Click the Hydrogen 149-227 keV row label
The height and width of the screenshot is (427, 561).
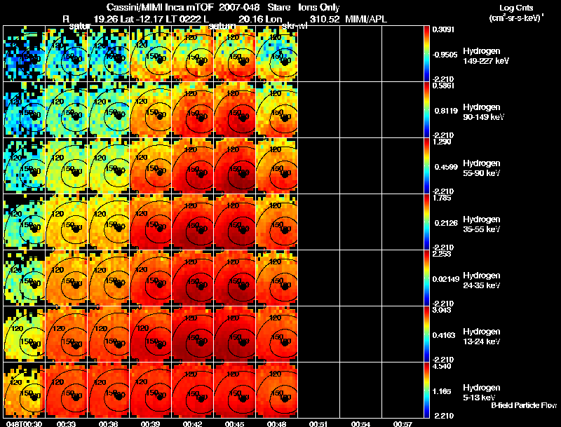pos(486,56)
